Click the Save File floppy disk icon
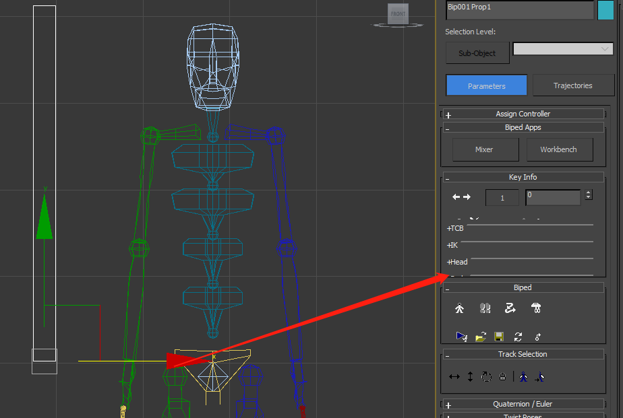 [x=499, y=337]
